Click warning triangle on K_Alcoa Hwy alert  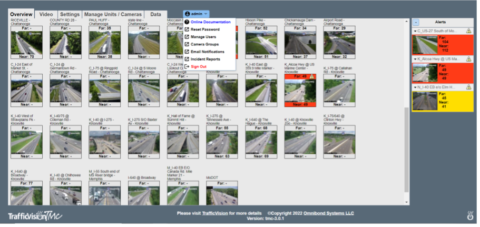pyautogui.click(x=469, y=59)
